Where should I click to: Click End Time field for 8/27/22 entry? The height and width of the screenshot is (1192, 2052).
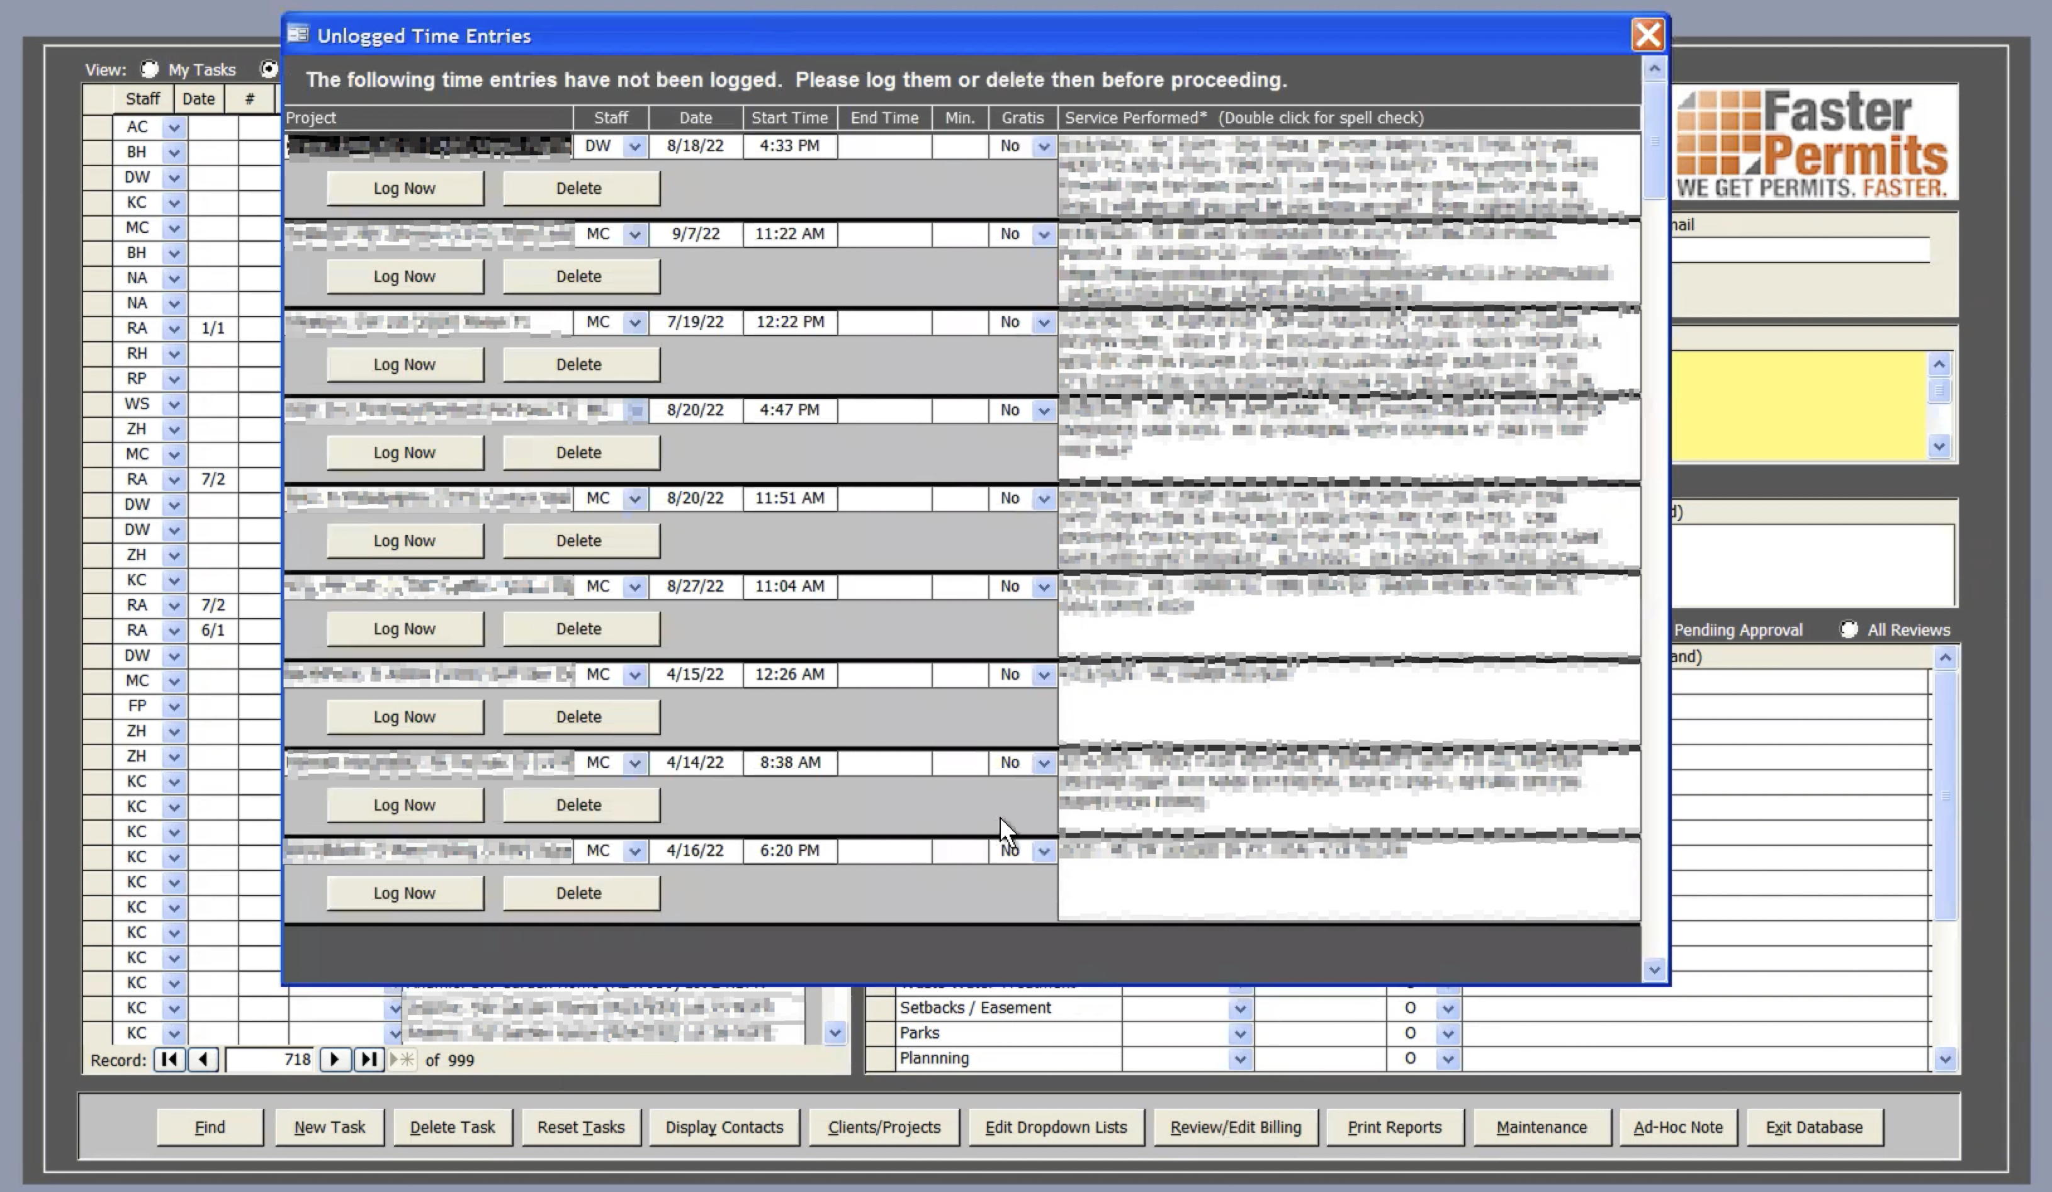884,586
